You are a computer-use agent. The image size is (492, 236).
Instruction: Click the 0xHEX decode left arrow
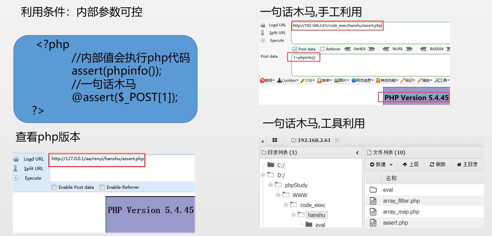pyautogui.click(x=348, y=49)
